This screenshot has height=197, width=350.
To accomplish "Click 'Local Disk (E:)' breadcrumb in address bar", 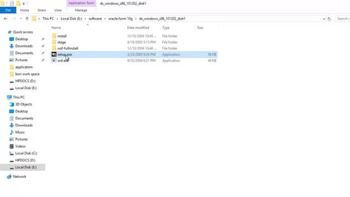I will [71, 19].
